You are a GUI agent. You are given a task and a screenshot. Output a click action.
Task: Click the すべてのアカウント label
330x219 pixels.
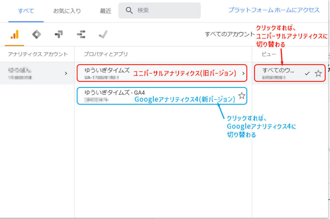[x=230, y=34]
